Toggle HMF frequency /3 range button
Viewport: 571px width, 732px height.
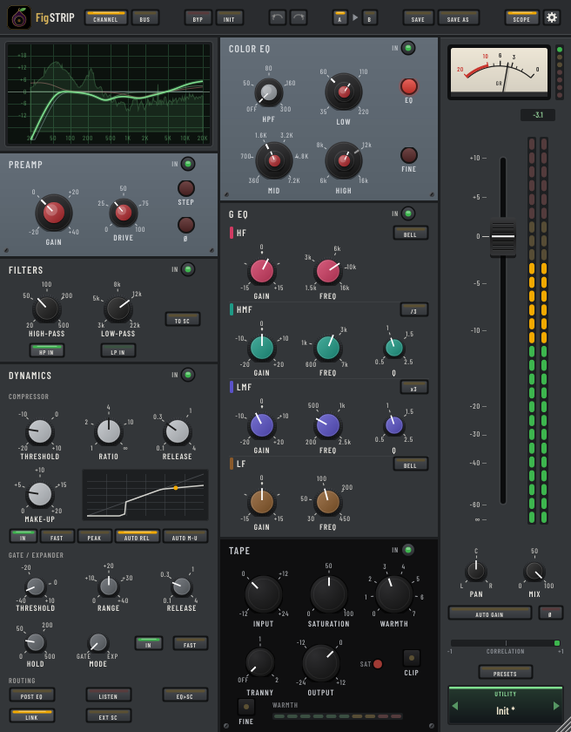pos(414,309)
